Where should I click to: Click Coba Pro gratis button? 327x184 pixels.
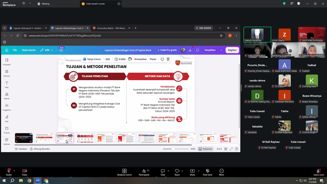point(167,50)
